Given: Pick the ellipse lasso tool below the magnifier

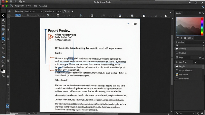Looking at the screenshot, I should (3, 25).
